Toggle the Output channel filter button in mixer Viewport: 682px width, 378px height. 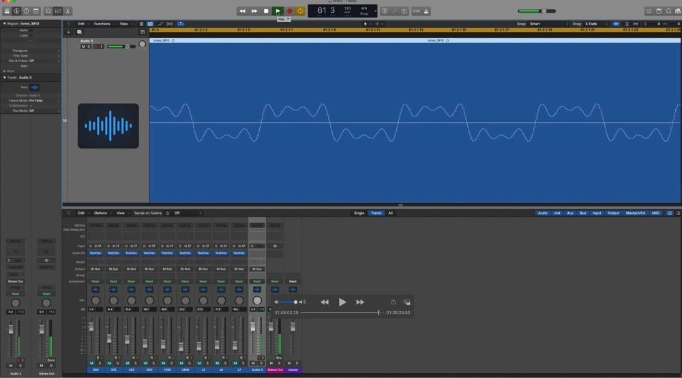point(613,213)
